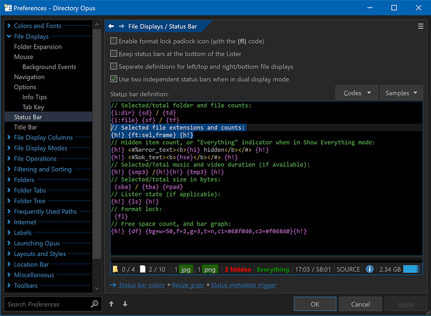Screen dimensions: 431x316
Task: Select Info Tips page
Action: [x=35, y=97]
